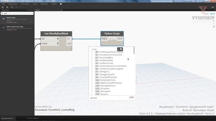Click the preview bubble vertical scrollbar
The height and width of the screenshot is (121, 216).
pos(134,50)
